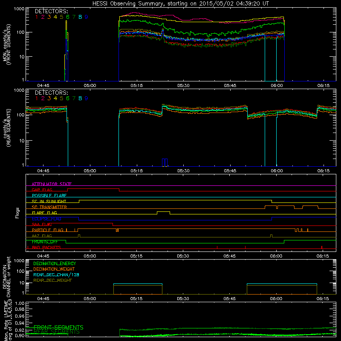Viewport: 341px width, 341px height.
Task: Click the 0.94 value on livetime axis
Action: point(20,323)
